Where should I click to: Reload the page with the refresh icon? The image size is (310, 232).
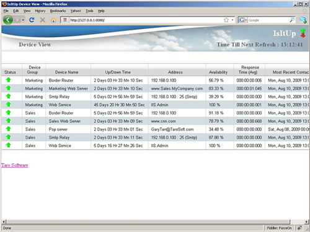[x=32, y=20]
